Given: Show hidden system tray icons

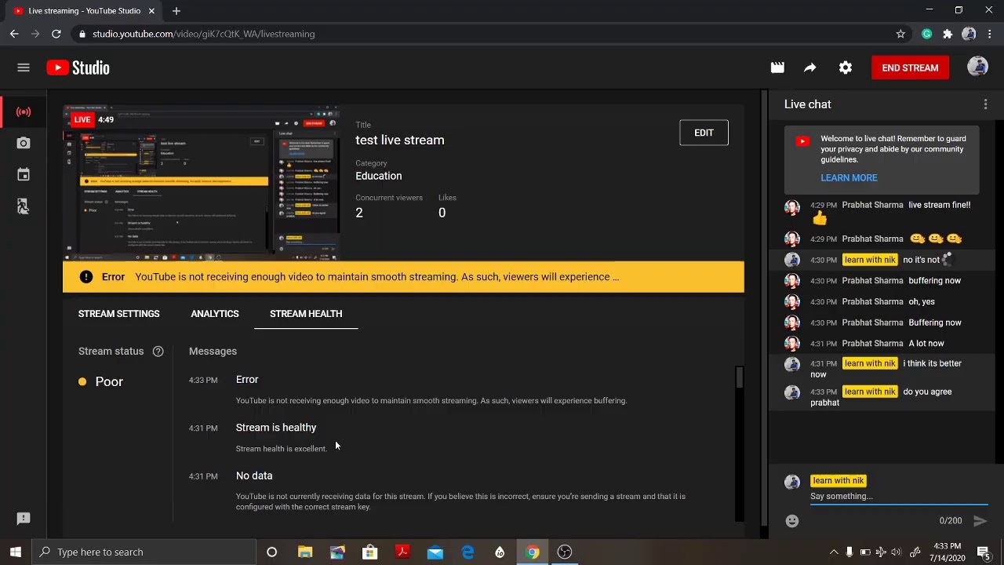Looking at the screenshot, I should (x=834, y=552).
